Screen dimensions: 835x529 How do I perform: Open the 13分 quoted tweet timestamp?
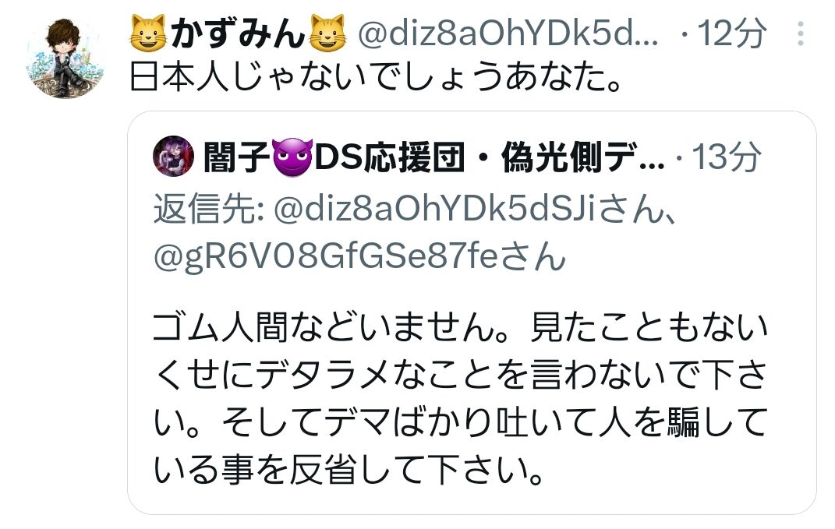[726, 157]
